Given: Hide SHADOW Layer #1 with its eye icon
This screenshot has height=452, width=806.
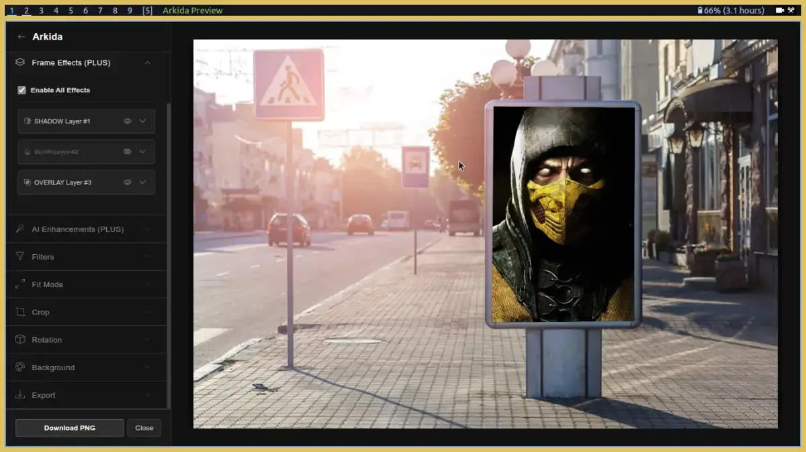Looking at the screenshot, I should click(x=127, y=121).
